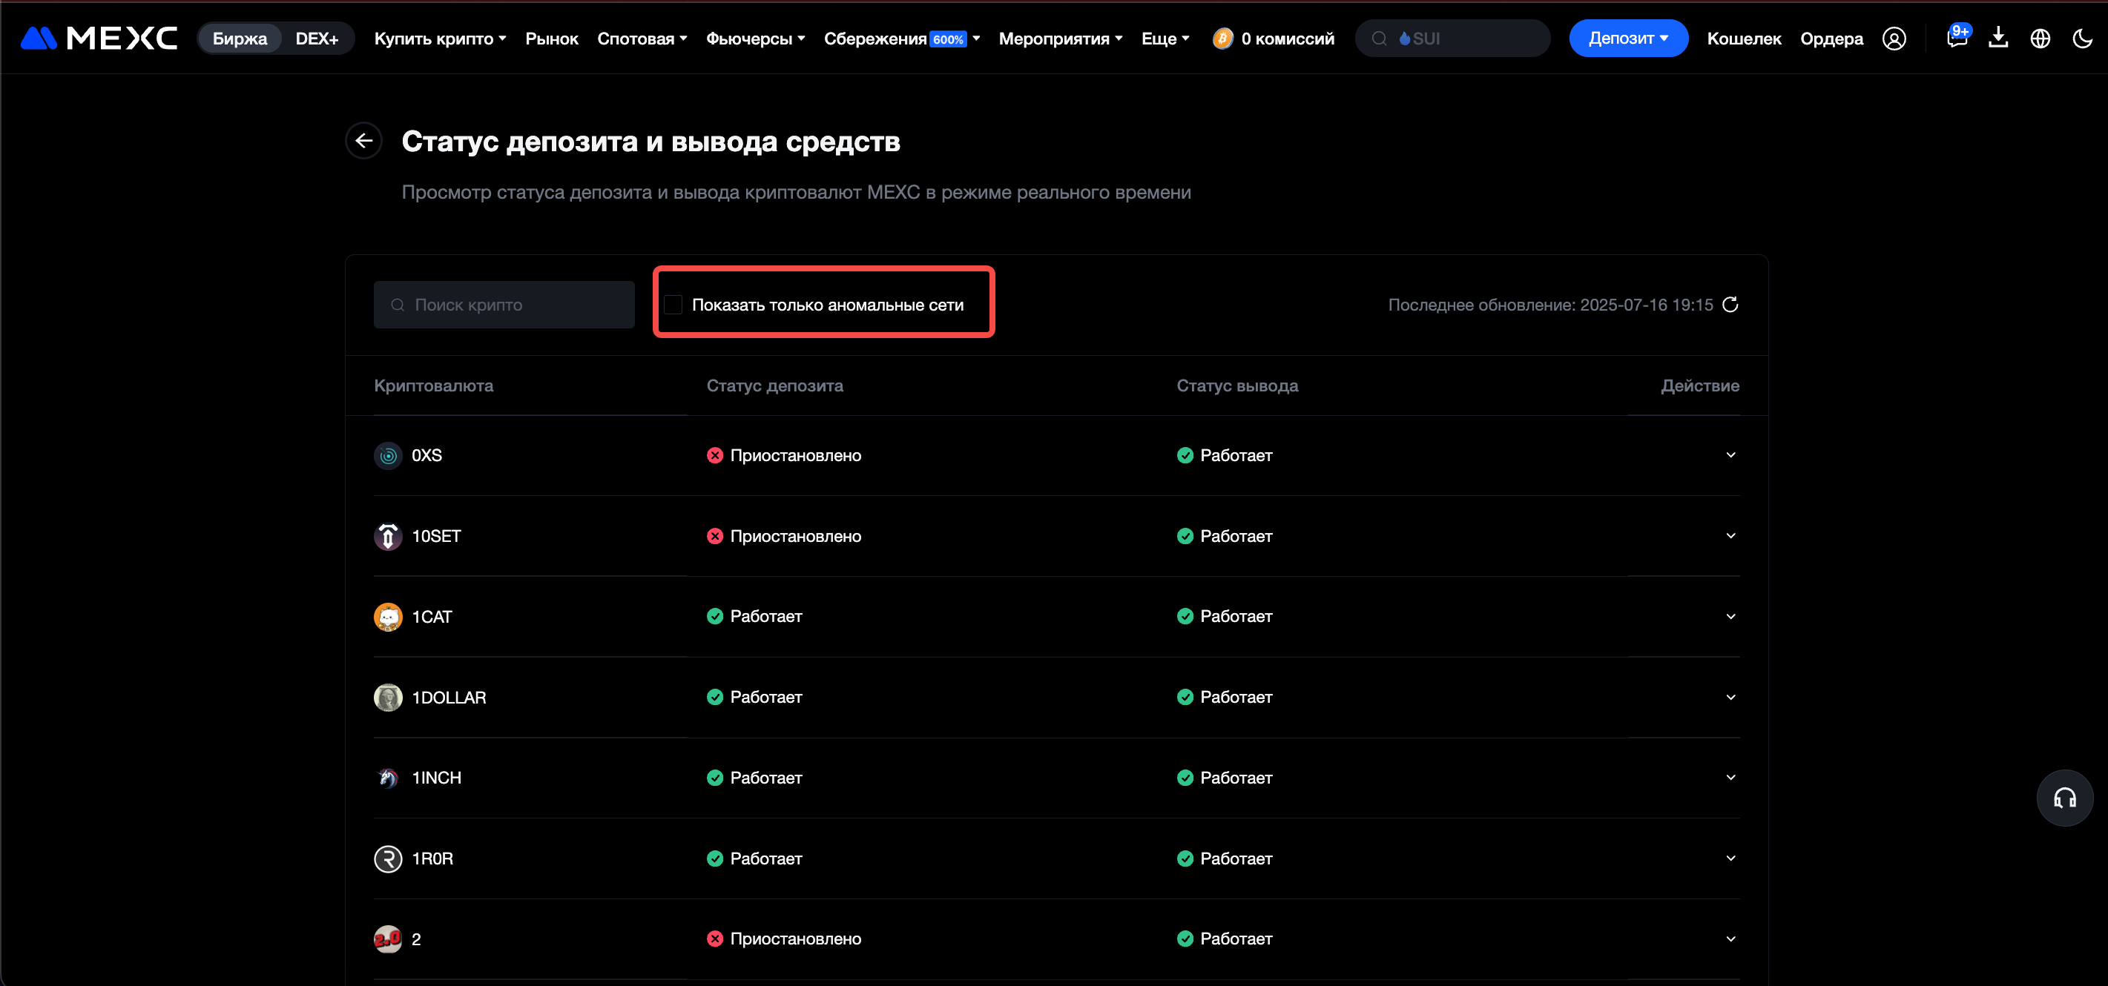Click the Депозит button

1627,39
